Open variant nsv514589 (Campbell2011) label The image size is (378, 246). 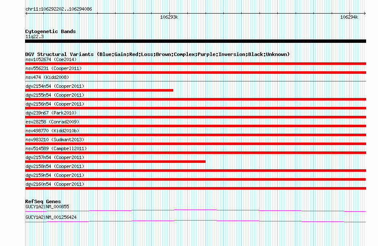pyautogui.click(x=56, y=148)
